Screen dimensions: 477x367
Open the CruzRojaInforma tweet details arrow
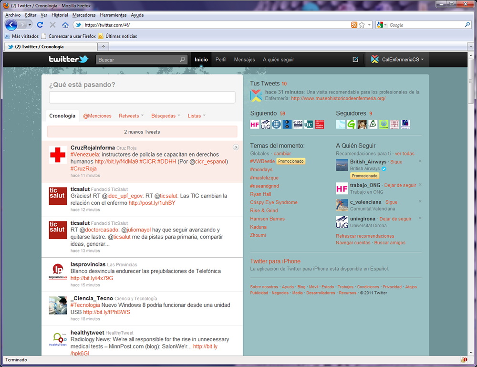pos(236,147)
